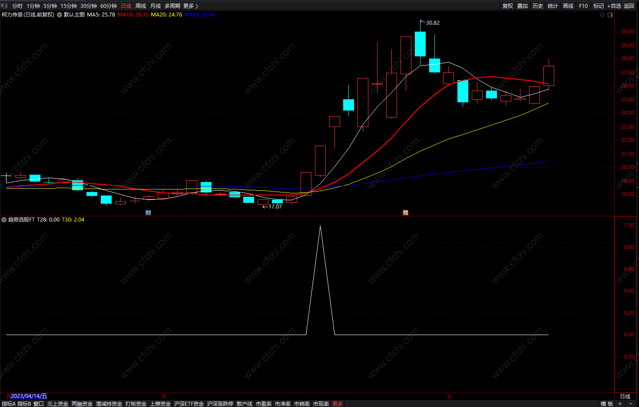Screen dimensions: 639x407
Task: Click the 复权 adjustment button
Action: [x=508, y=6]
